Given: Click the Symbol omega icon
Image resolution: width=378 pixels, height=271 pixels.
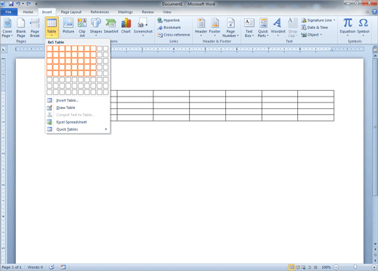Looking at the screenshot, I should [x=363, y=26].
